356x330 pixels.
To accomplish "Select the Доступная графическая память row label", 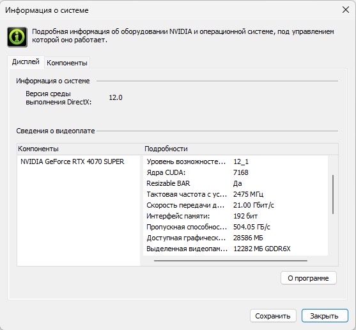I will point(186,238).
